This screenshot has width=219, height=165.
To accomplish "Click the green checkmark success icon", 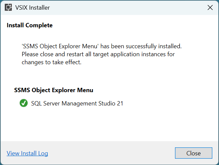I will pos(24,103).
